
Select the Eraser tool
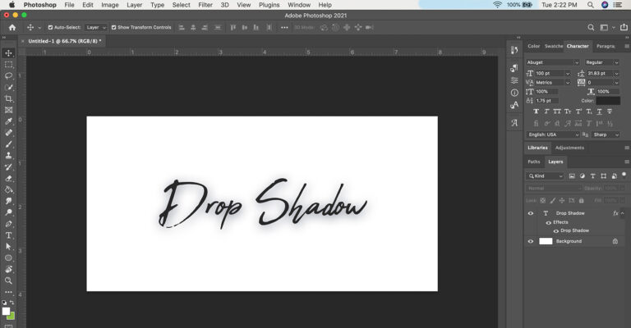coord(8,178)
